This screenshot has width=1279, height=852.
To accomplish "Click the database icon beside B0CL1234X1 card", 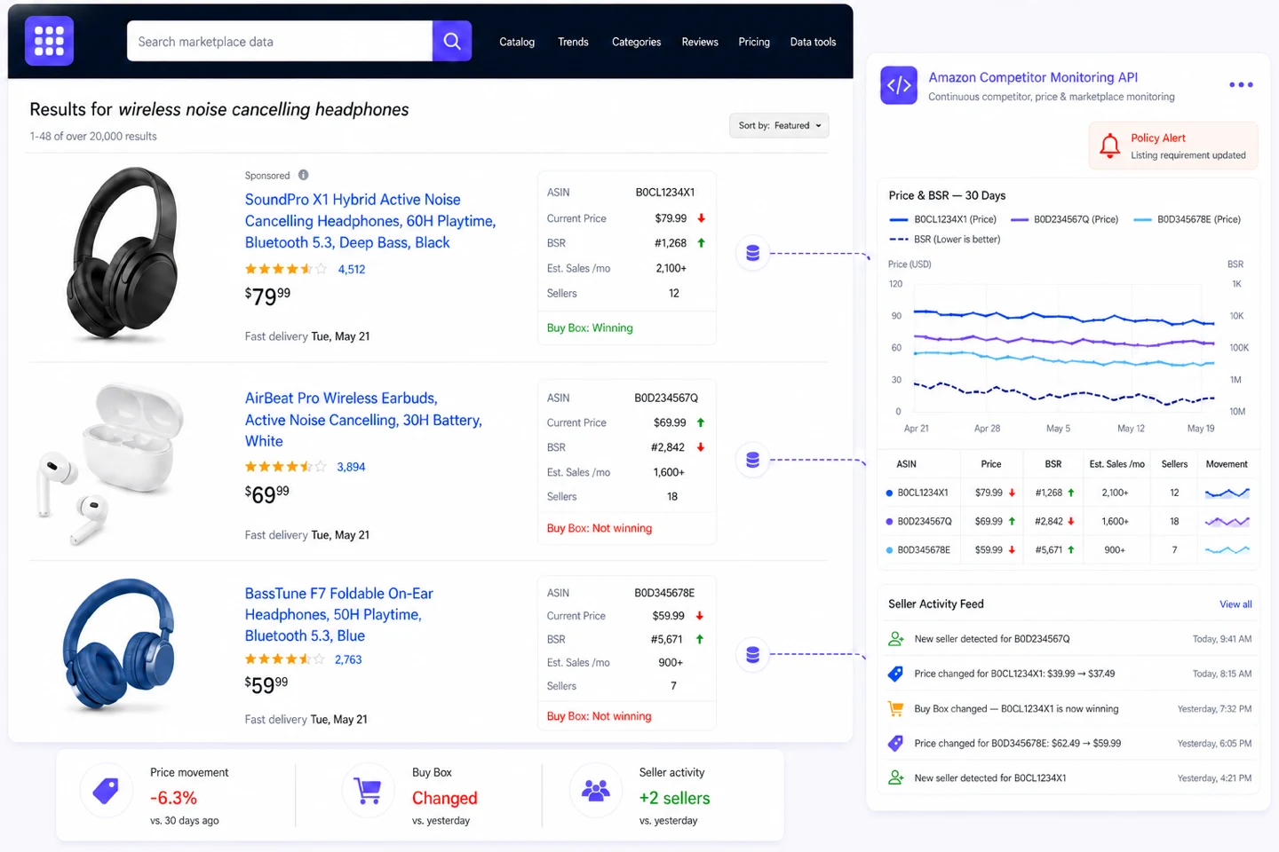I will coord(752,253).
